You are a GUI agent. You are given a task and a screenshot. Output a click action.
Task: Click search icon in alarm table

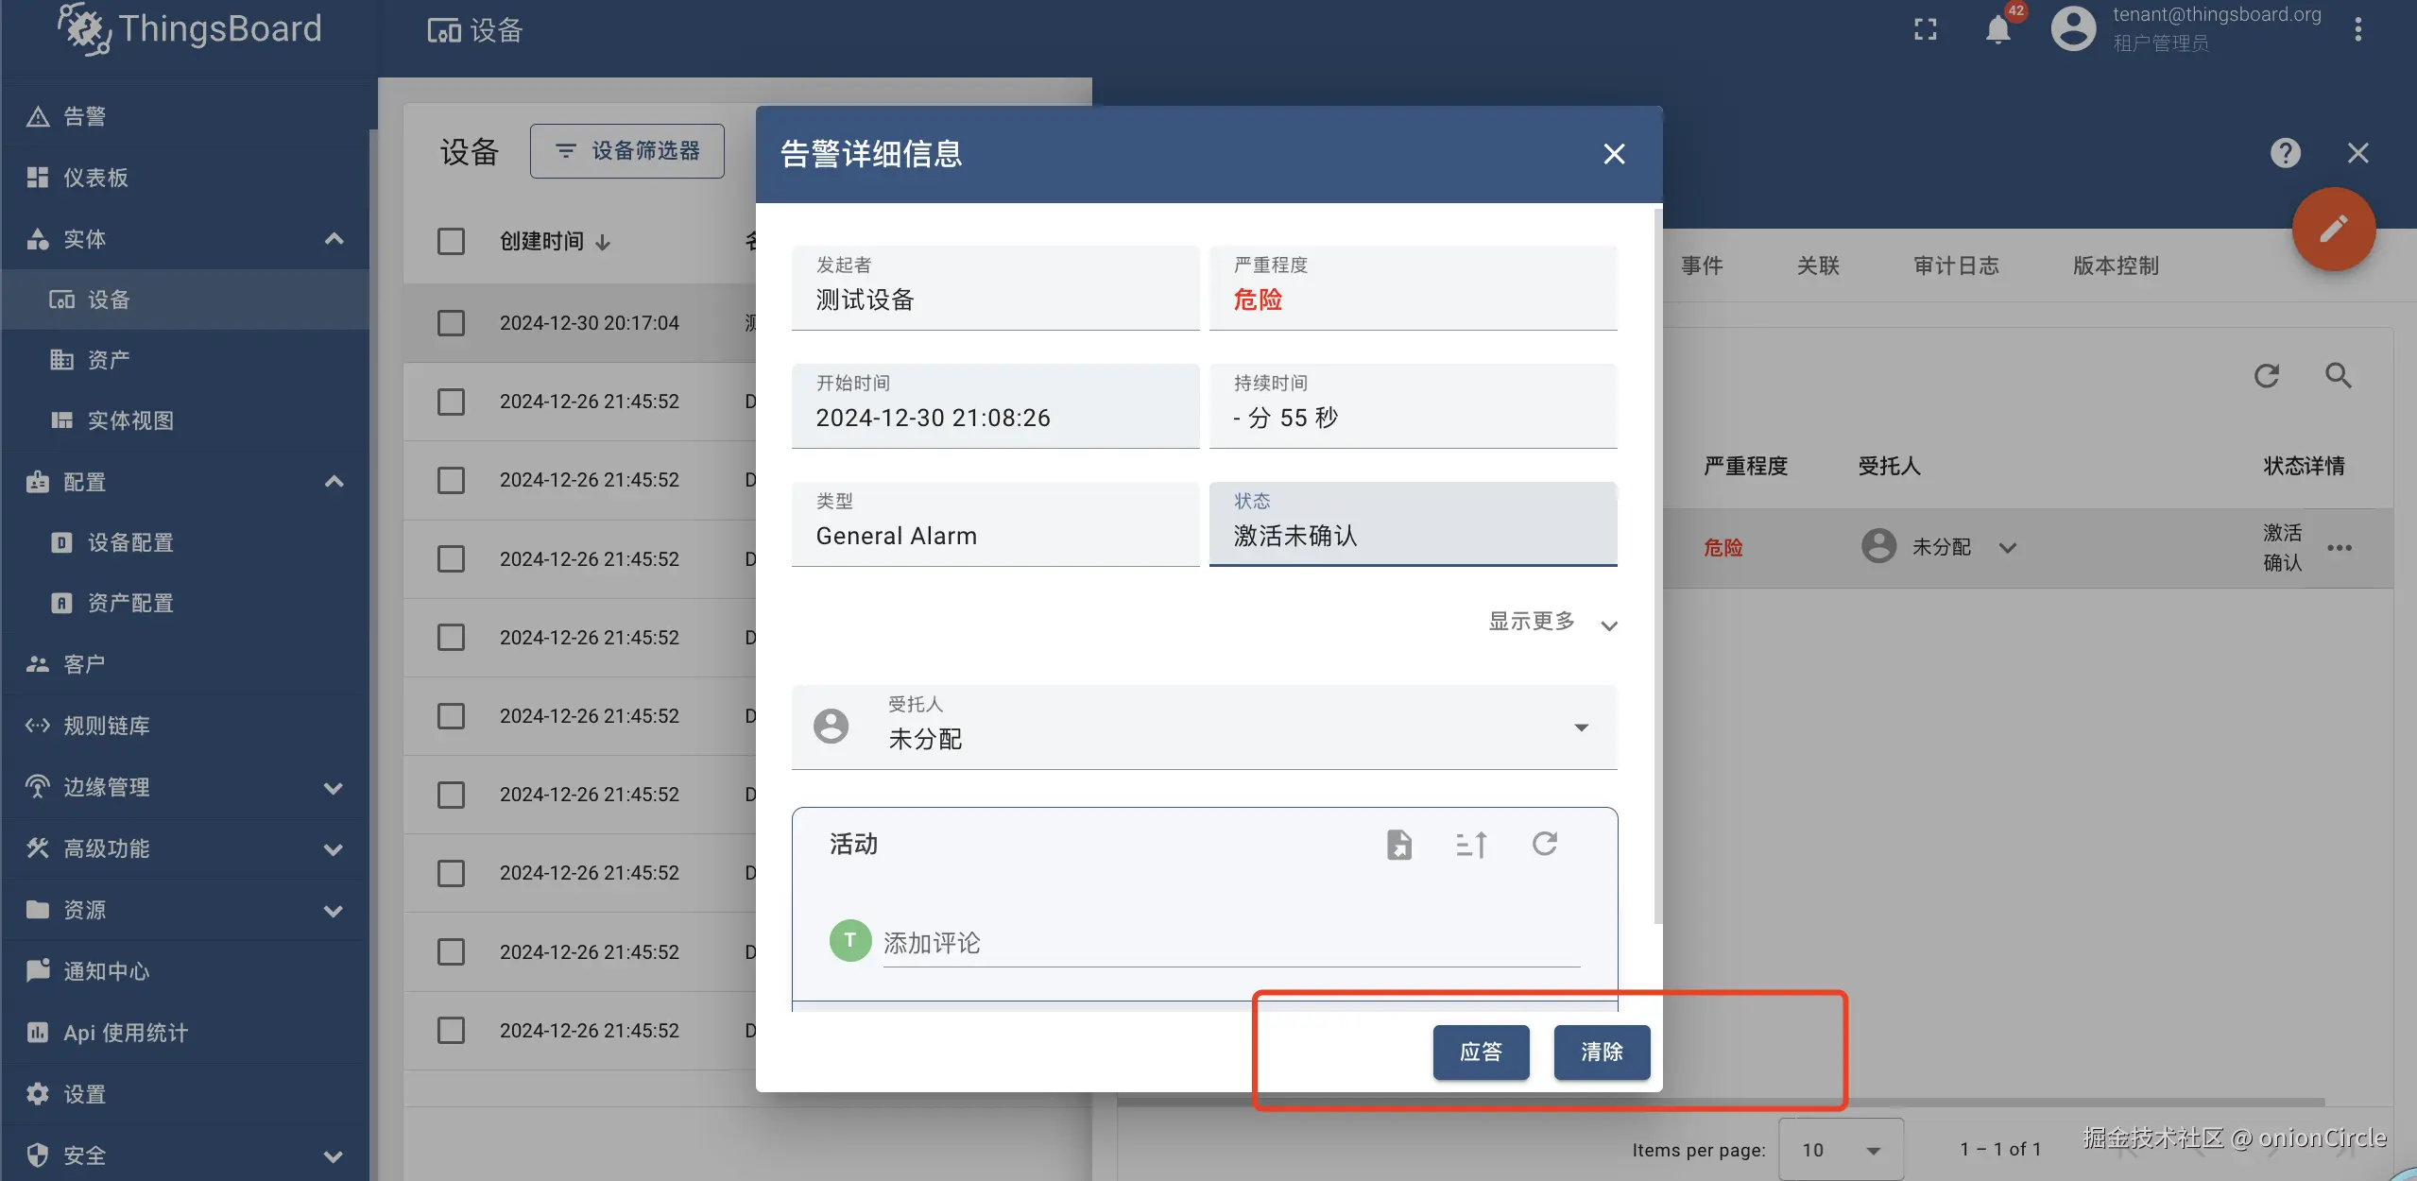[2338, 376]
